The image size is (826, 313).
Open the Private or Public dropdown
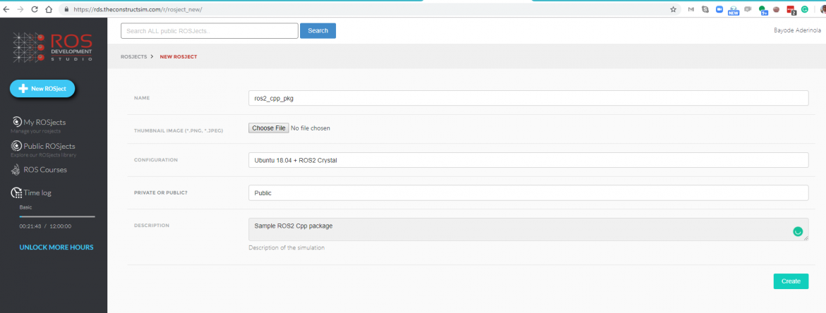pyautogui.click(x=528, y=192)
